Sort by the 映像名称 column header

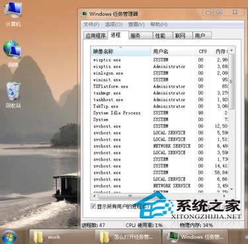point(121,52)
